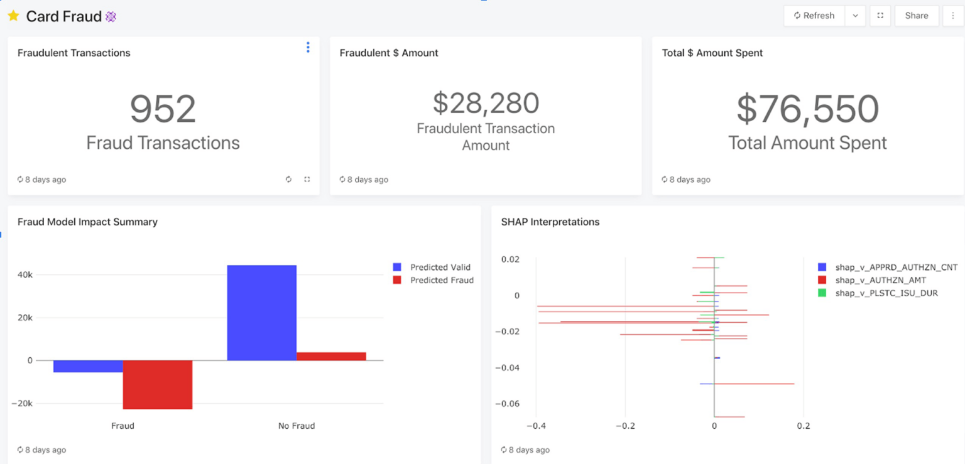Click the Fraudulent $ Amount updated timestamp

pyautogui.click(x=364, y=180)
